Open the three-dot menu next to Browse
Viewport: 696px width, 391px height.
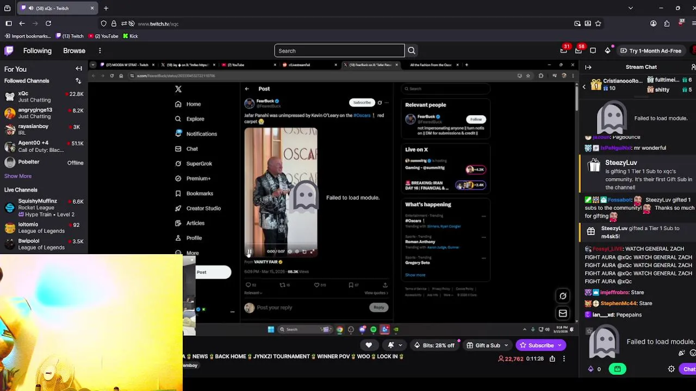click(x=100, y=51)
